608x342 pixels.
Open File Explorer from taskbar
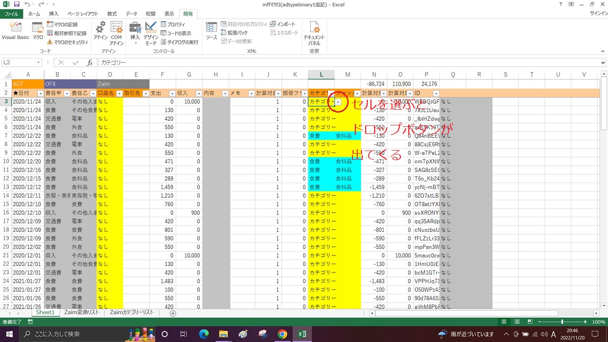tap(223, 334)
